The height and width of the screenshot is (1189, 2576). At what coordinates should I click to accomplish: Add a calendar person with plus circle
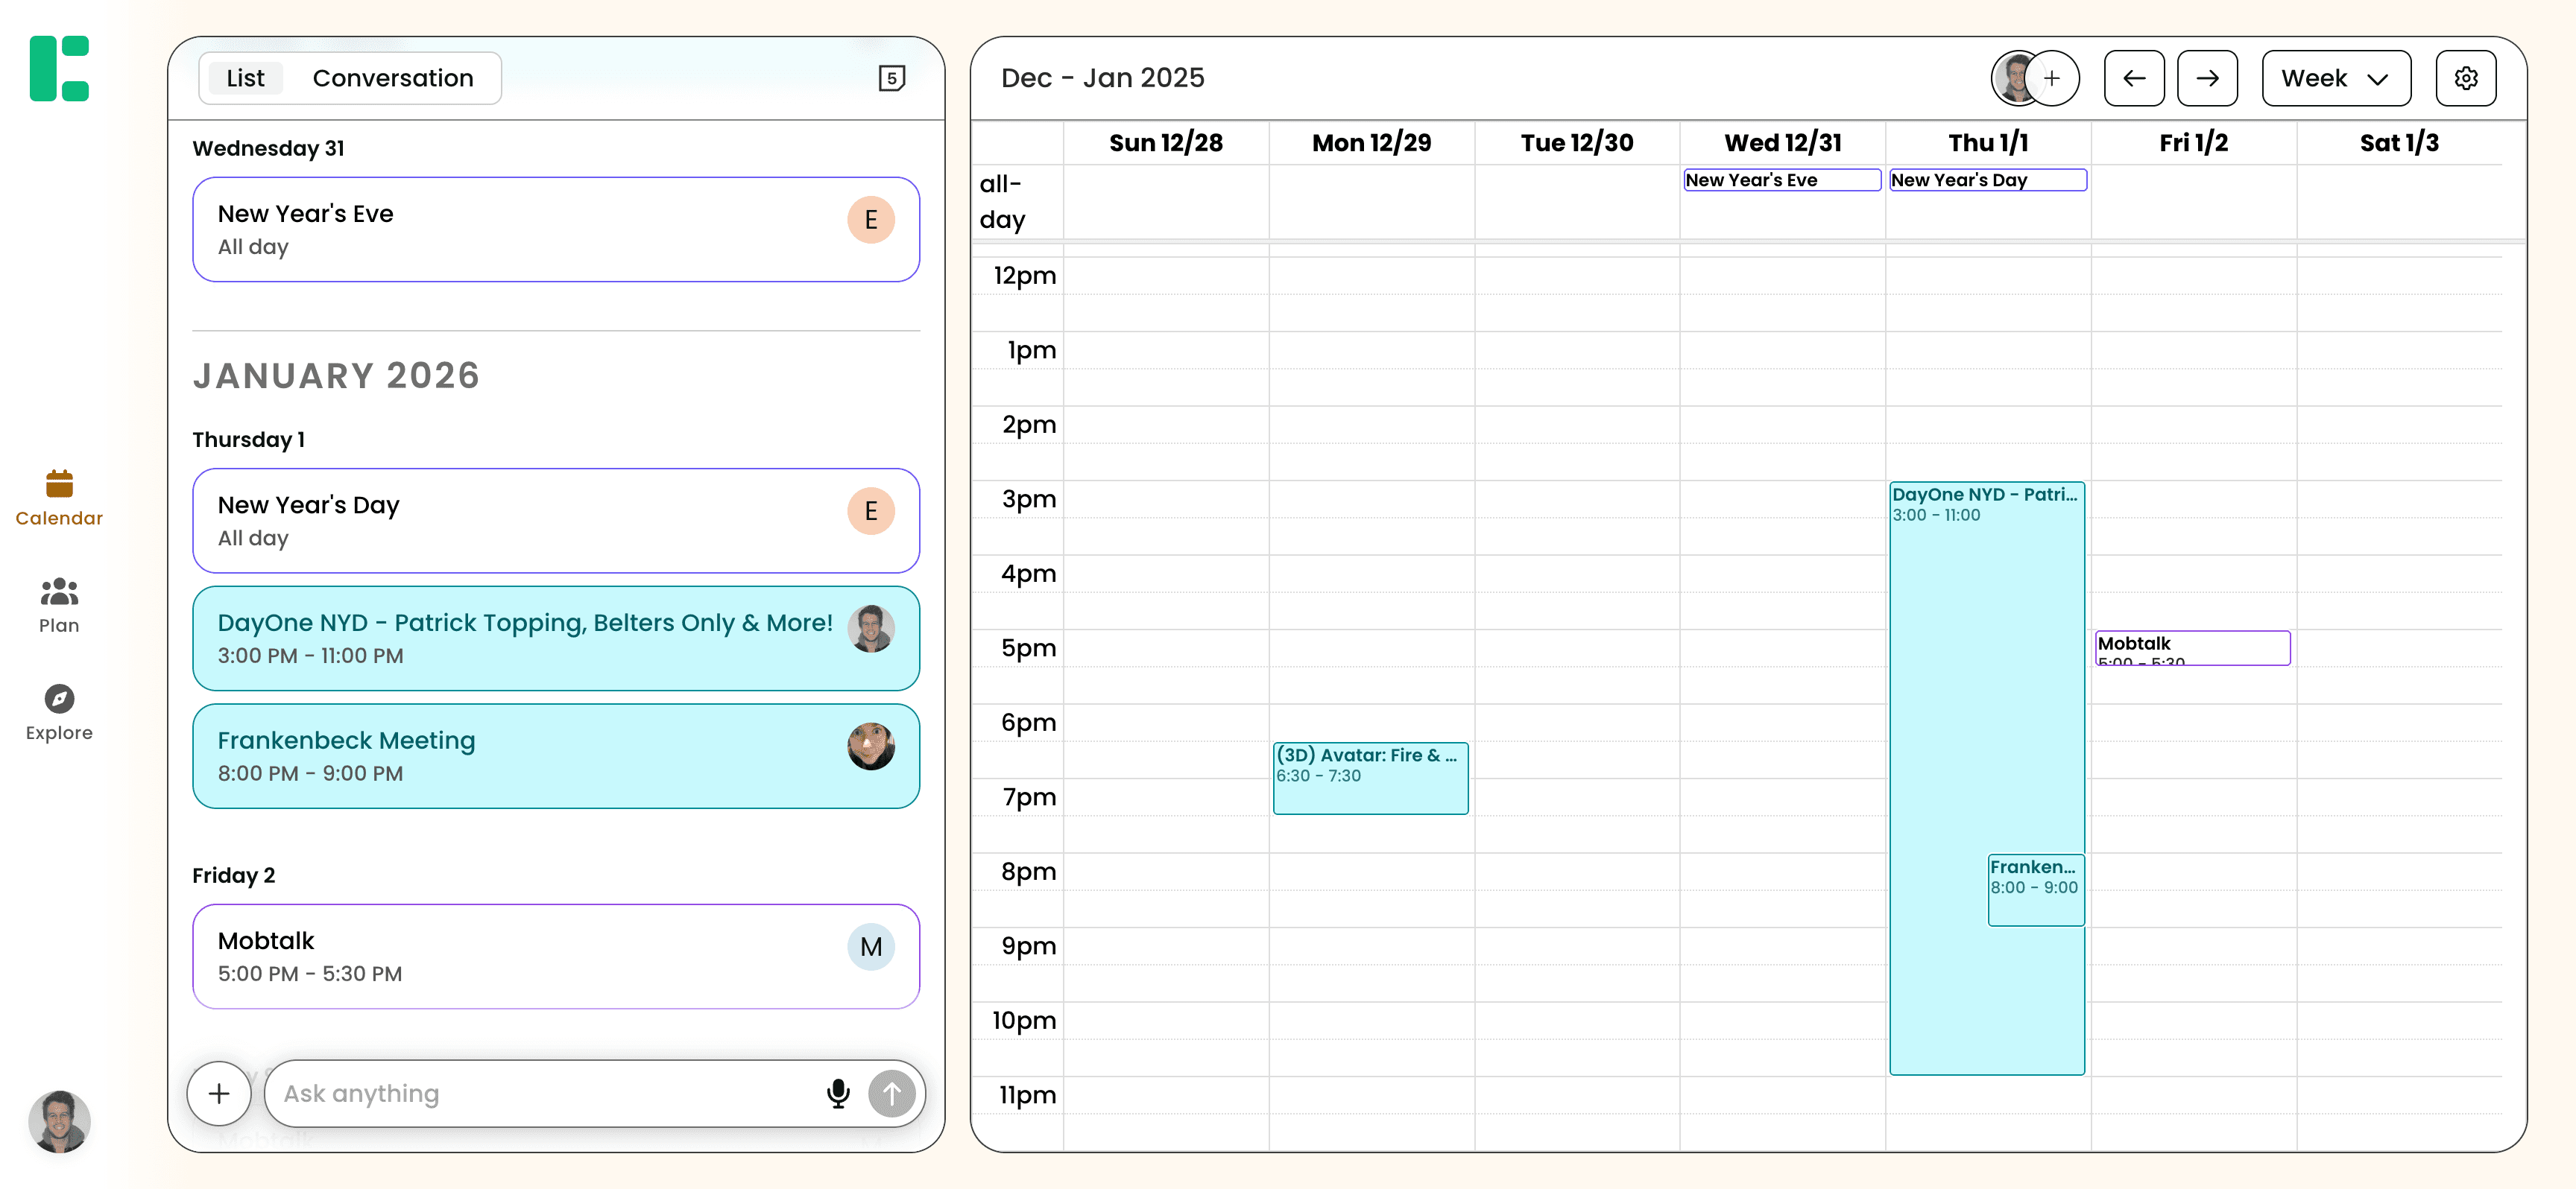(2051, 78)
